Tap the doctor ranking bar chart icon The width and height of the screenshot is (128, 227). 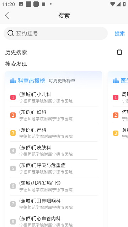click(116, 81)
